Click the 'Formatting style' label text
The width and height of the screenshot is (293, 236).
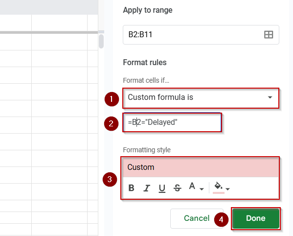147,150
